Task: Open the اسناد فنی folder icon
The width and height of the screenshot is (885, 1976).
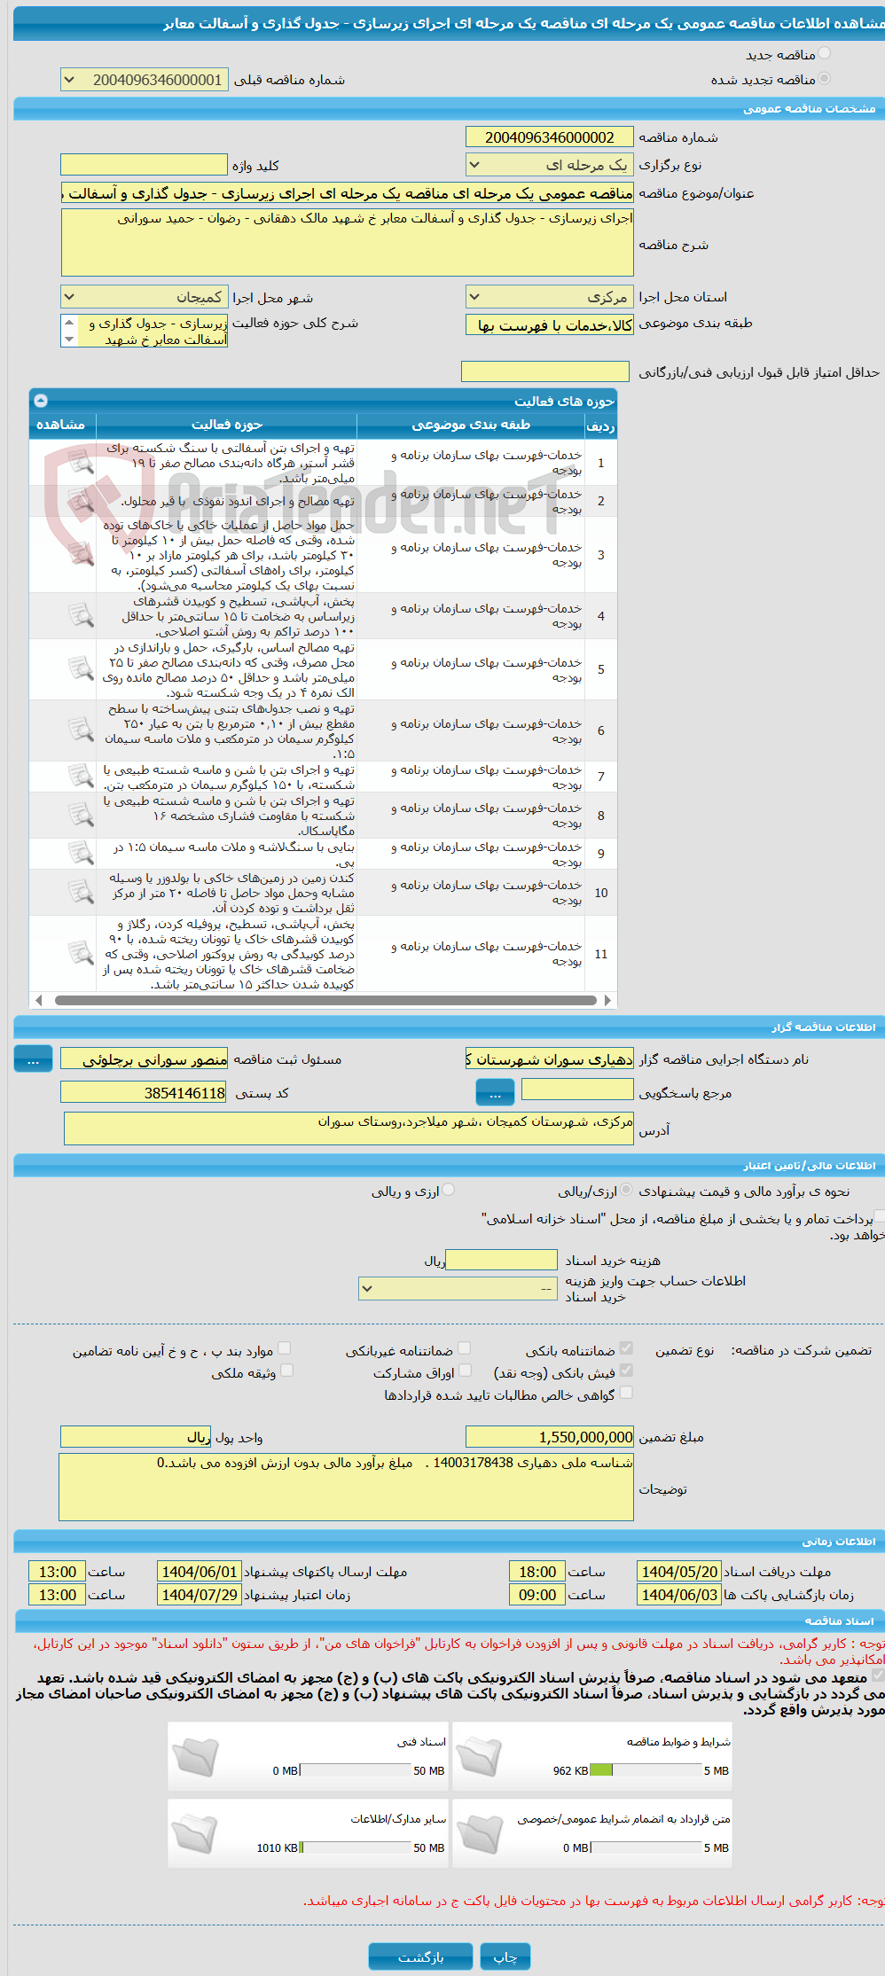Action: [195, 1758]
